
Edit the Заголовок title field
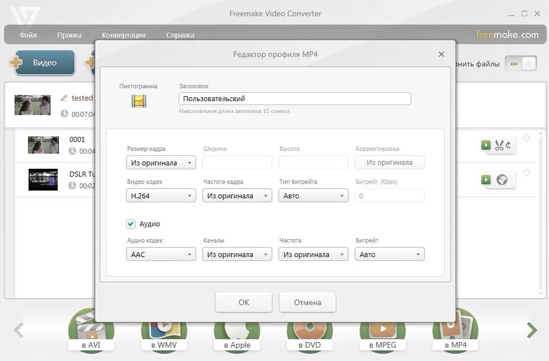tap(294, 98)
